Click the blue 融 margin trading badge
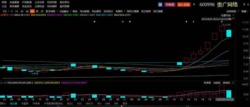Screen dimensions: 250x107 (160, 4)
